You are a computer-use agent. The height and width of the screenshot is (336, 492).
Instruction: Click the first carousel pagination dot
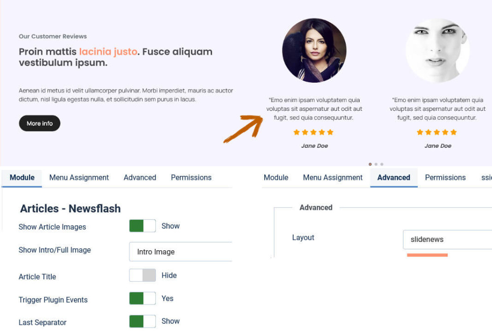370,164
